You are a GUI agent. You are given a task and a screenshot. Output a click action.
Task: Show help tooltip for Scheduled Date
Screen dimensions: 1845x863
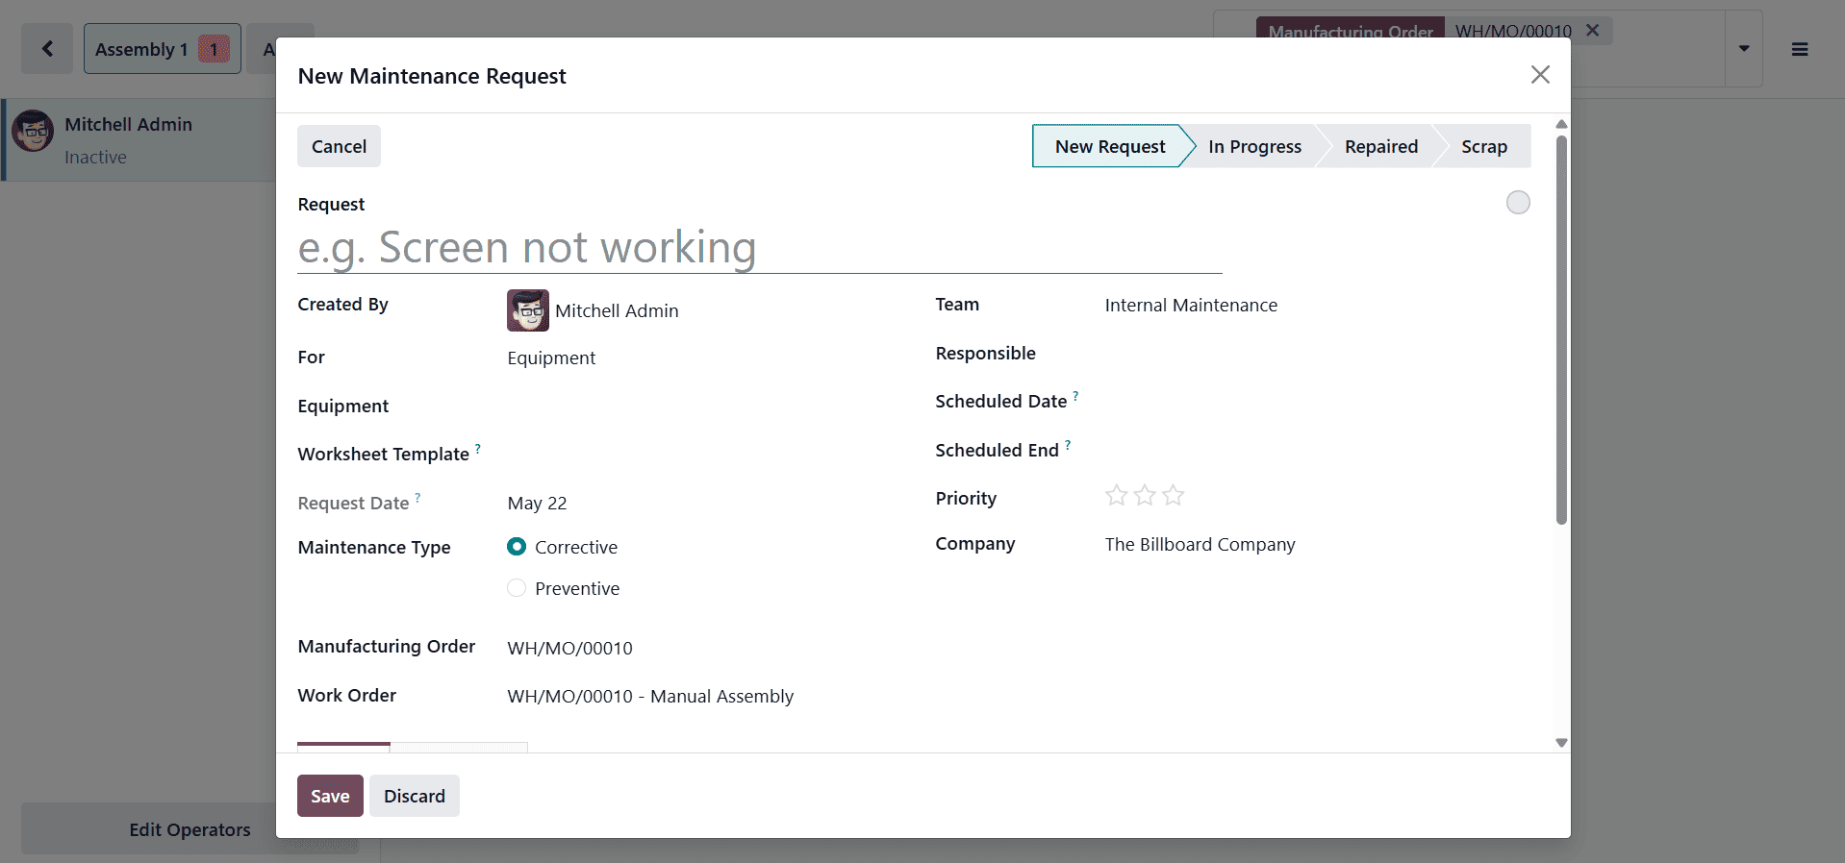pos(1075,395)
